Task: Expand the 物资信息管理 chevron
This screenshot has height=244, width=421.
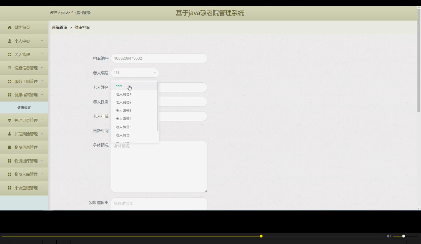Action: coord(42,147)
